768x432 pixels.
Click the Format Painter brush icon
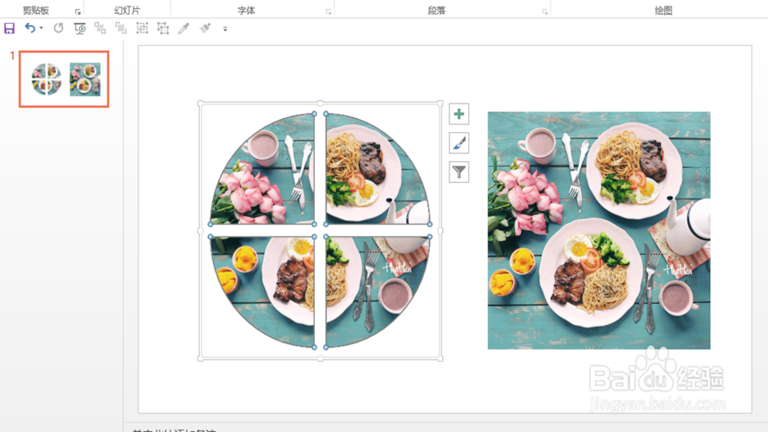tap(205, 28)
